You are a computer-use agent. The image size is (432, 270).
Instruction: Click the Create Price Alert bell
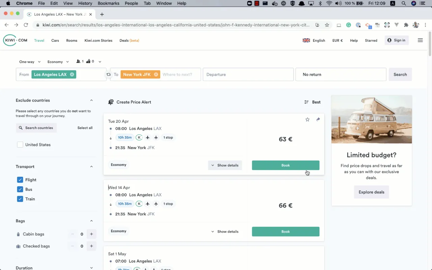[x=111, y=102]
